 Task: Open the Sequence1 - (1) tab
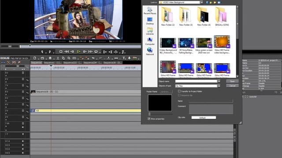52,63
